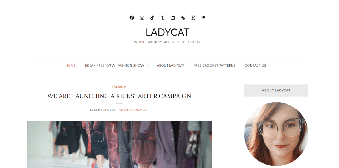Click the Fashion category link
Screen dimensions: 339x168
click(119, 87)
